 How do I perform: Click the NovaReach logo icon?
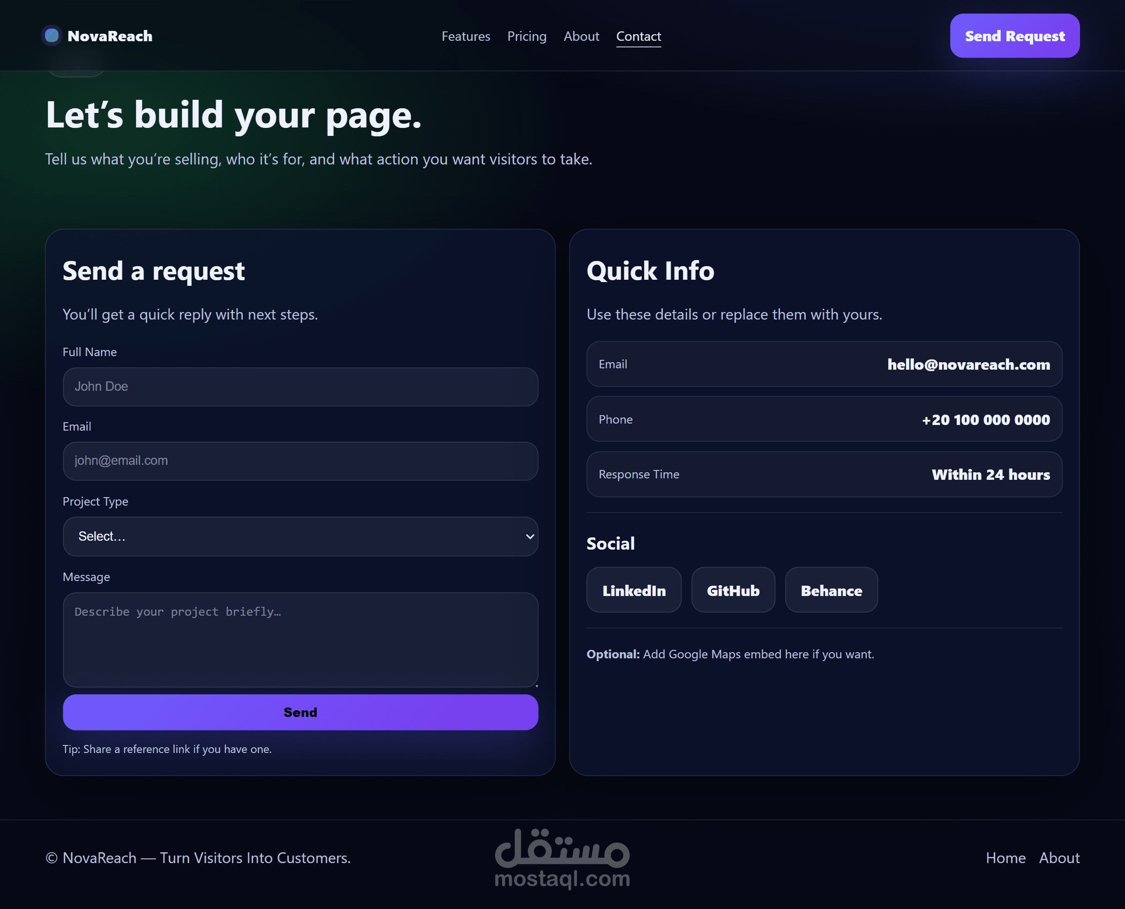click(51, 36)
